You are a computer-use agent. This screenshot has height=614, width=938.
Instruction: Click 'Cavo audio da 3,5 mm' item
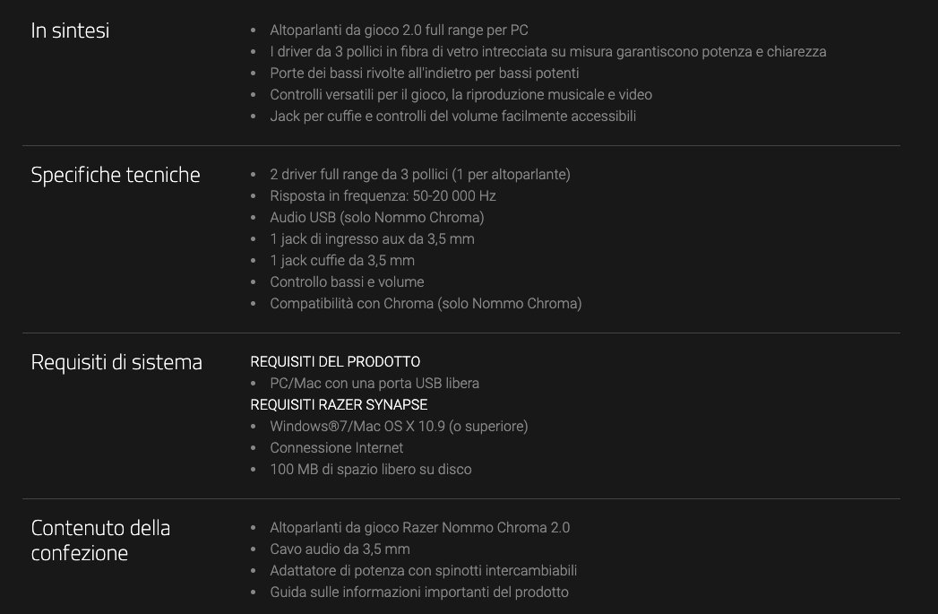340,549
